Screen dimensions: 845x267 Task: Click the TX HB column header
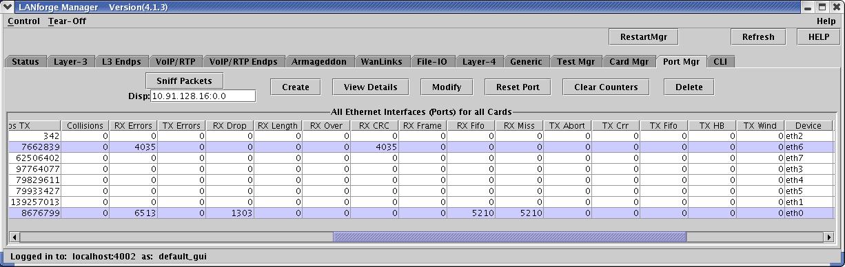click(712, 125)
